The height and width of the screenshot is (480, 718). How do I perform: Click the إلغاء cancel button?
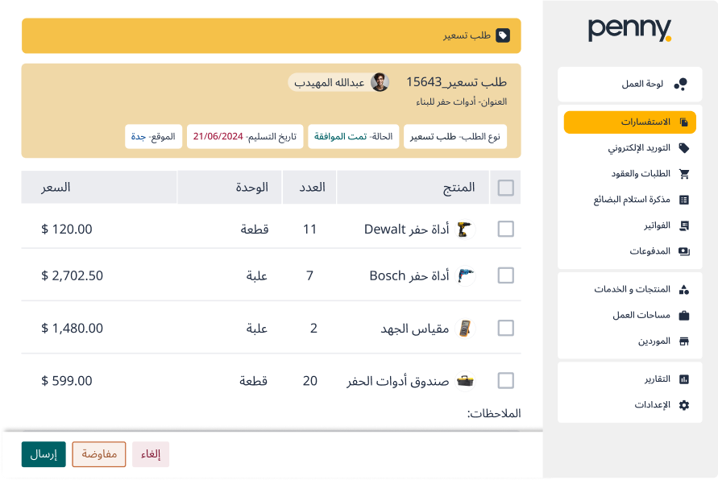[151, 454]
